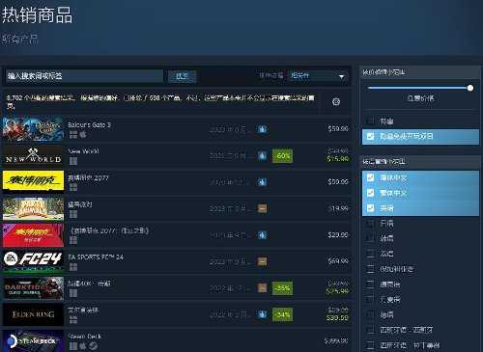Click the Windows icon under 猛兽派对
Screen dimensions: 483x352
tap(73, 214)
